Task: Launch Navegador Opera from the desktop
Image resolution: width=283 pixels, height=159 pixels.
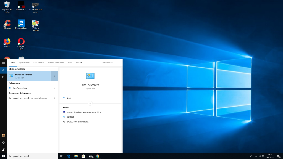Action: (x=21, y=42)
